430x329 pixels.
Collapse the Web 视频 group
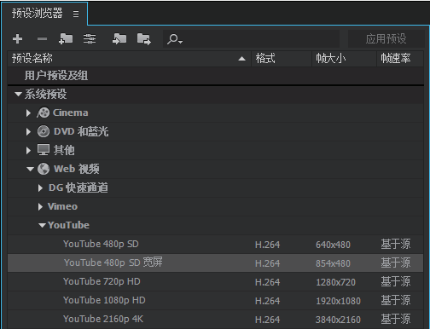[30, 169]
